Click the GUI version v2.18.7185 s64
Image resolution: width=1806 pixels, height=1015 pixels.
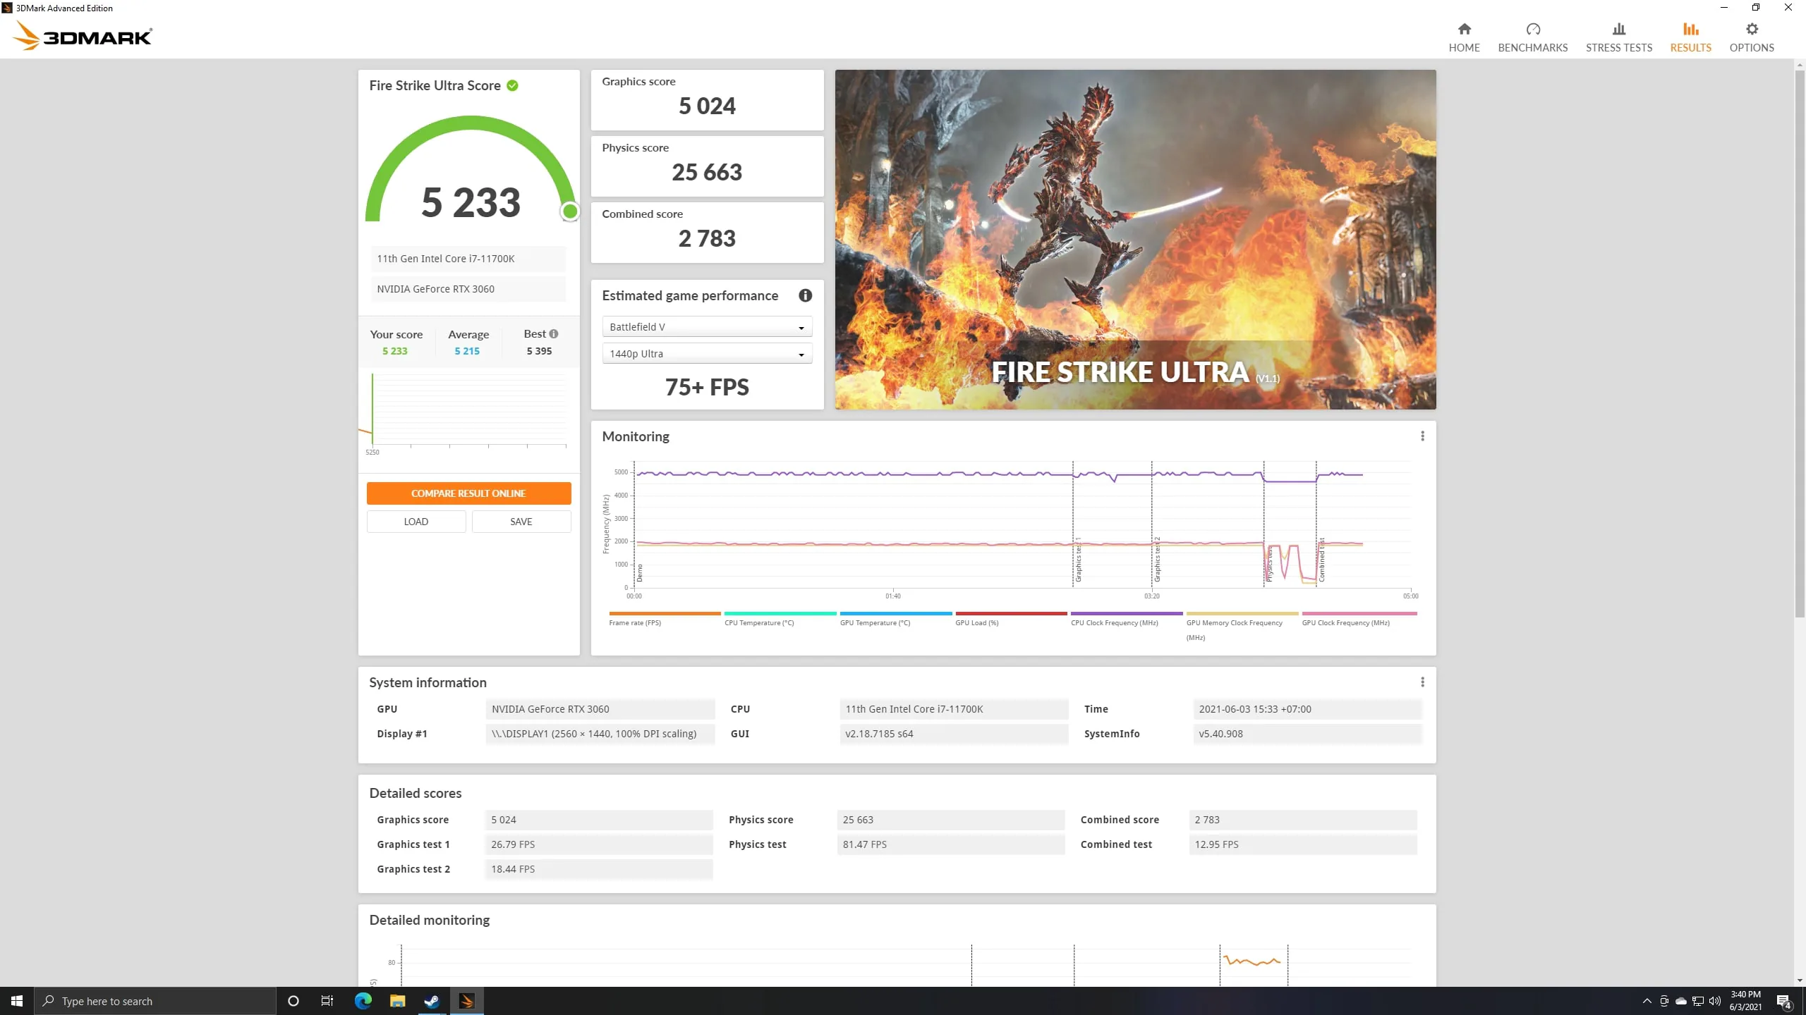pos(954,734)
